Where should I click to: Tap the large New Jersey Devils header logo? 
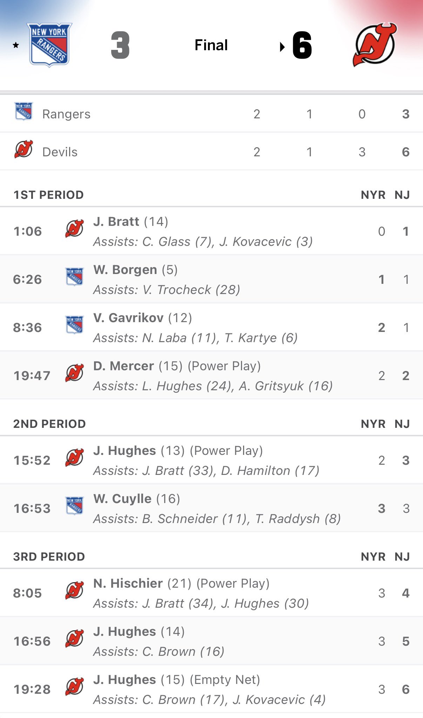pos(374,45)
